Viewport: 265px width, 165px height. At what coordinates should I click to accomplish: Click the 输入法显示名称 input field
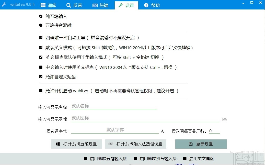[x=114, y=106]
